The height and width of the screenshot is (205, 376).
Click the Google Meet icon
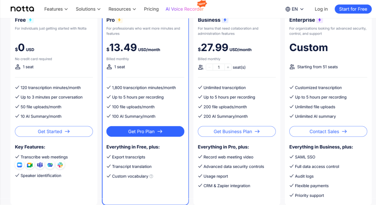pyautogui.click(x=30, y=165)
